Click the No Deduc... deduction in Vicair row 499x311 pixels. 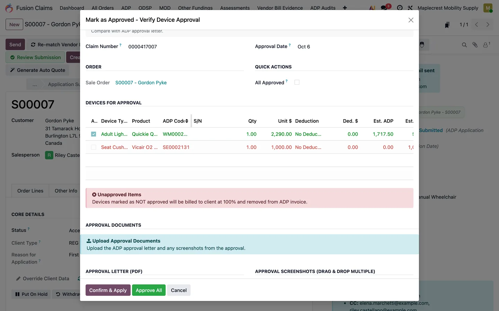[x=308, y=147]
